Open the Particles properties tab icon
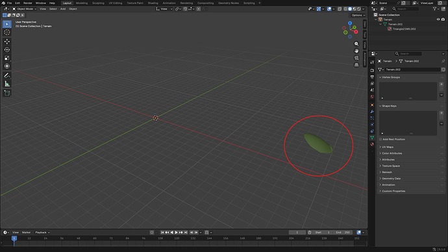The width and height of the screenshot is (448, 252). click(372, 118)
